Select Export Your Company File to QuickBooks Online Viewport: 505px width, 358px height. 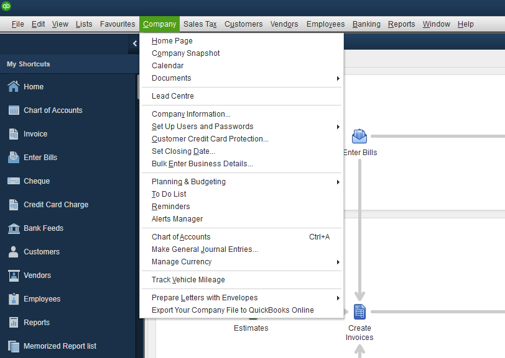tap(241, 310)
